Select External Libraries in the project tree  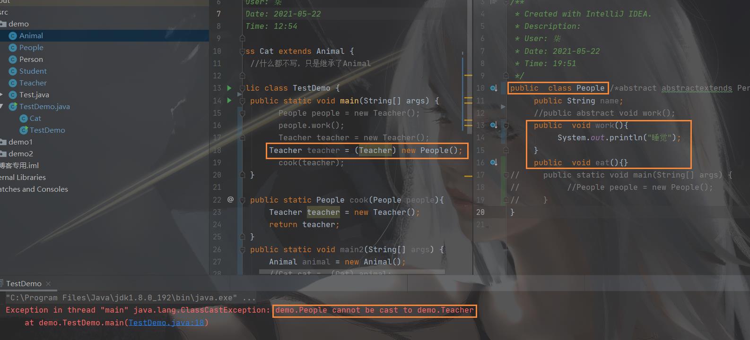click(23, 177)
